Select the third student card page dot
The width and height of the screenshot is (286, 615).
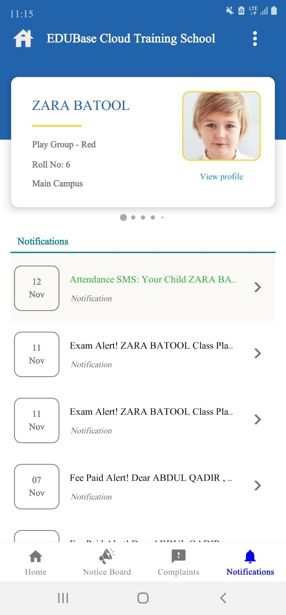143,218
